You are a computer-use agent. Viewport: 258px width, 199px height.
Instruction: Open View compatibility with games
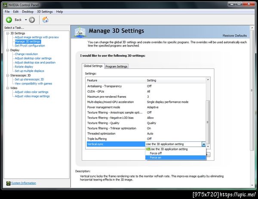[33, 84]
